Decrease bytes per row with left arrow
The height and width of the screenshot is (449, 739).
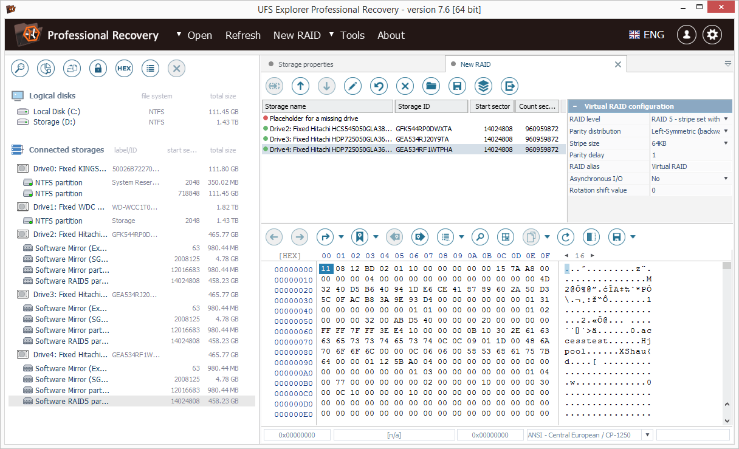pos(567,256)
